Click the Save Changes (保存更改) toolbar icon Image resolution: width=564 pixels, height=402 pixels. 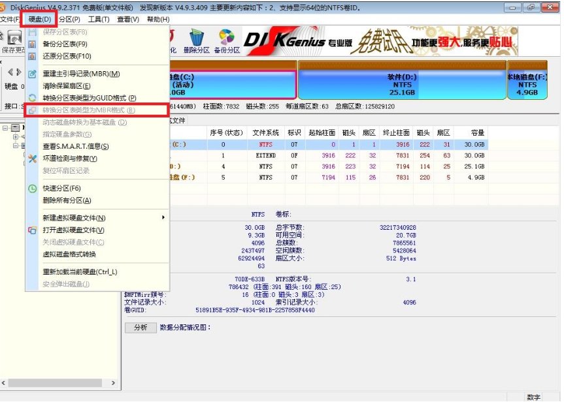pyautogui.click(x=13, y=42)
